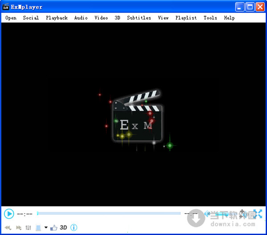Close the ExMplayer window

(x=260, y=7)
